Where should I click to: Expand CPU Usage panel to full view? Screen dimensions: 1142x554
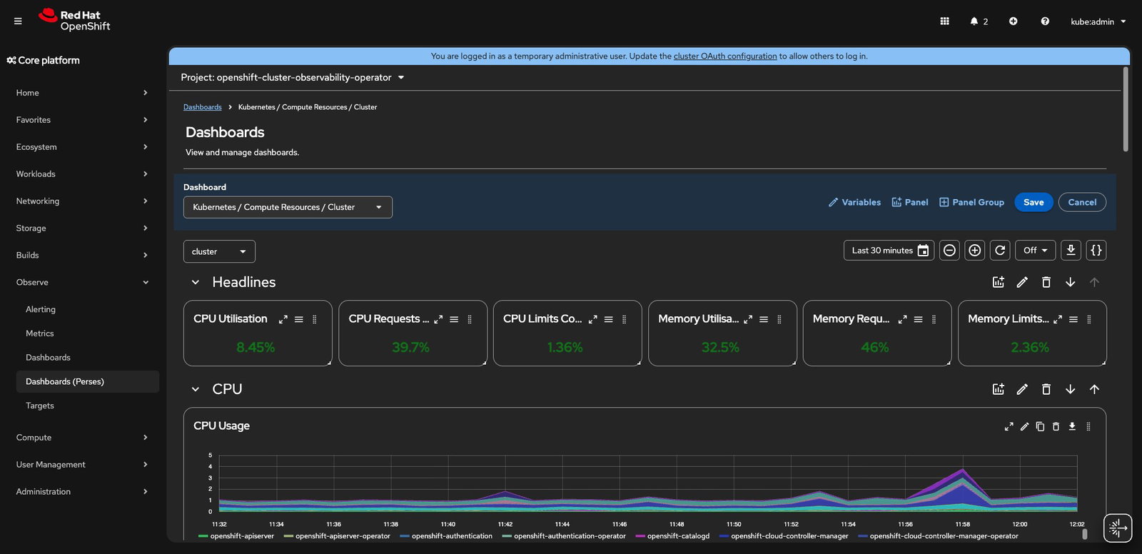[x=1009, y=426]
